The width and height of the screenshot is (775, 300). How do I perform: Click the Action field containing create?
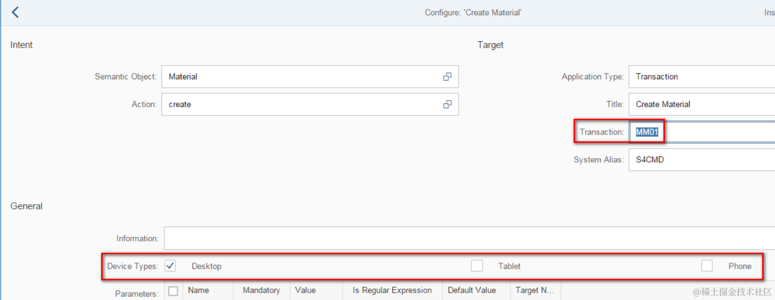point(310,104)
